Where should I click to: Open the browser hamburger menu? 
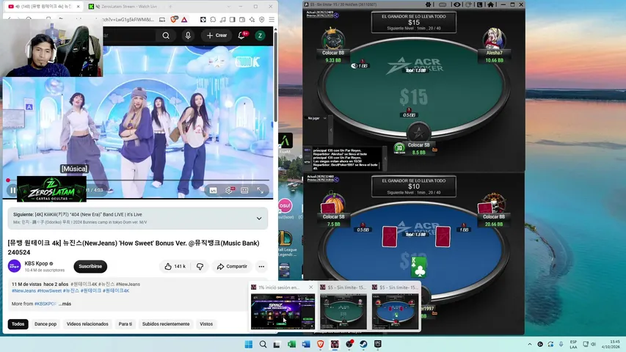point(272,20)
